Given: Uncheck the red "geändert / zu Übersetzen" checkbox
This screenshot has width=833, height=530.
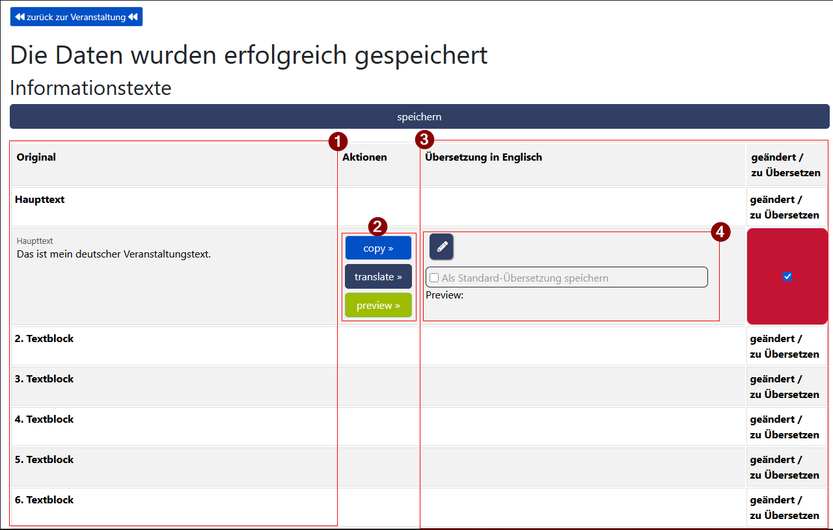Looking at the screenshot, I should coord(787,276).
